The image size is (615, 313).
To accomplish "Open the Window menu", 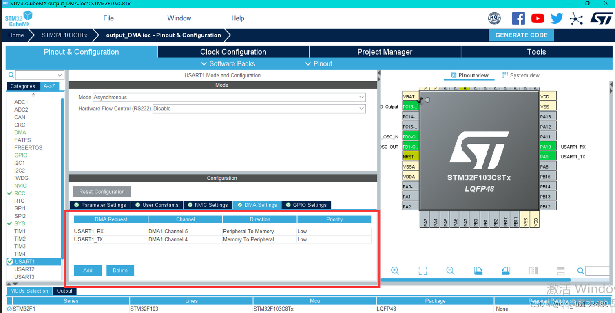I will [x=179, y=18].
